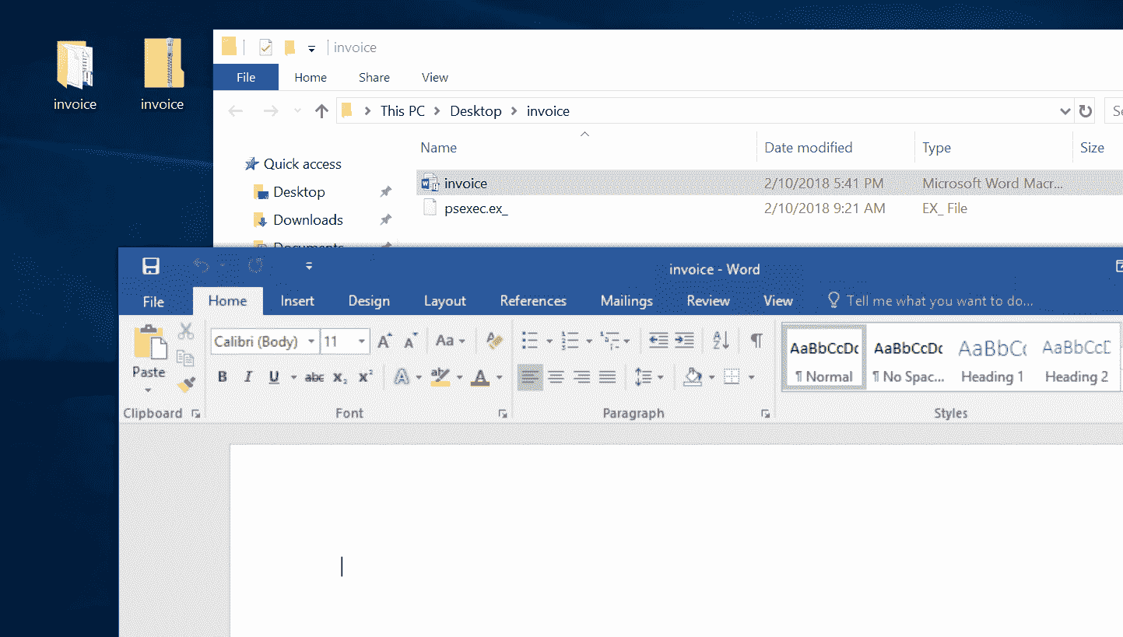Open the Borders dropdown arrow
The height and width of the screenshot is (637, 1123).
pyautogui.click(x=751, y=378)
